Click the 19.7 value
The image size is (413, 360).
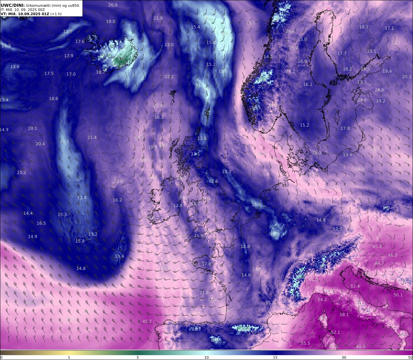[362, 82]
